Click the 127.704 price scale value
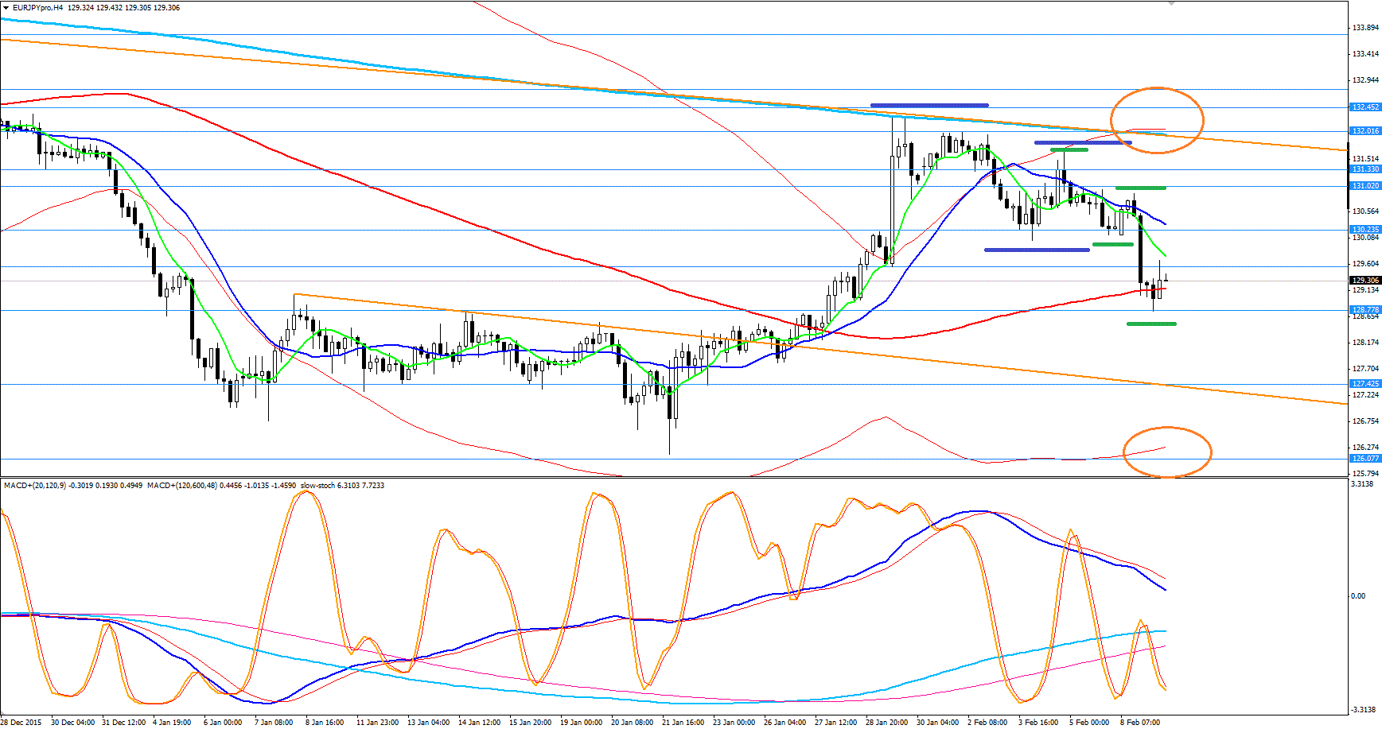 pos(1365,369)
